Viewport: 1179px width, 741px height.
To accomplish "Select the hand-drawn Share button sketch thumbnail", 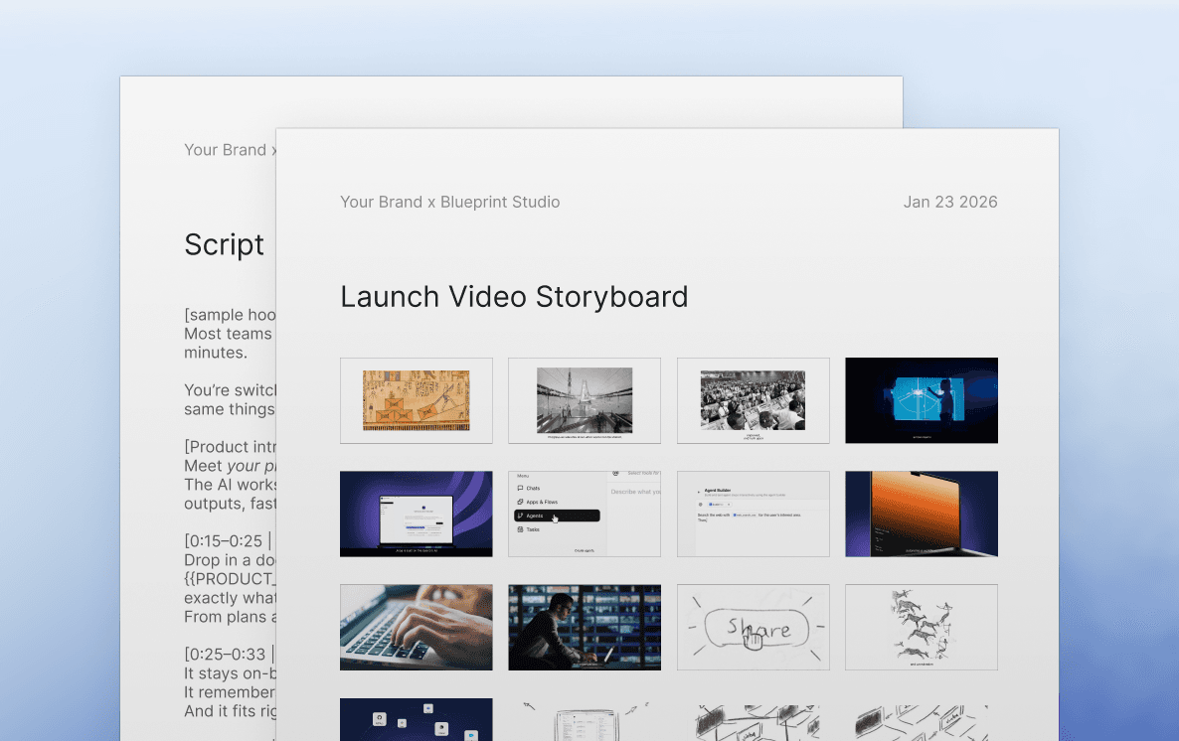I will [x=753, y=628].
